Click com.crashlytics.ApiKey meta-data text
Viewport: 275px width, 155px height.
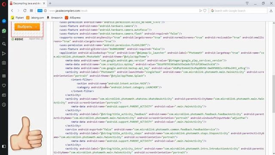[142, 64]
